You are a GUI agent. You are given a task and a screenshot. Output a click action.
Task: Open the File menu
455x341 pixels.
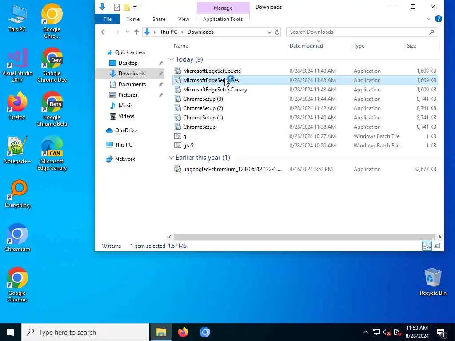click(108, 19)
